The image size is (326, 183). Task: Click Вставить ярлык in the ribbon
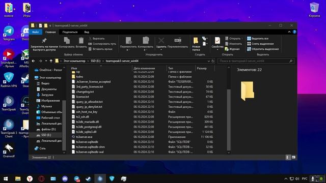(101, 49)
